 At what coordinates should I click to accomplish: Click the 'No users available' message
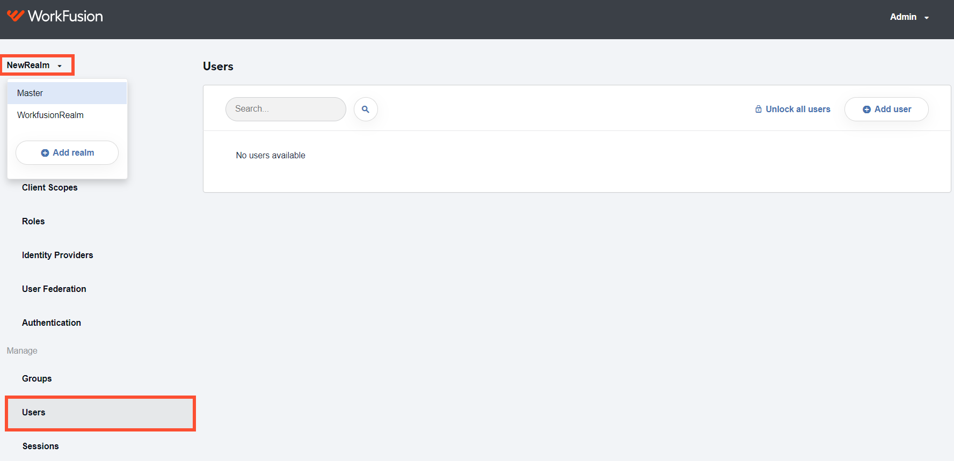coord(271,155)
